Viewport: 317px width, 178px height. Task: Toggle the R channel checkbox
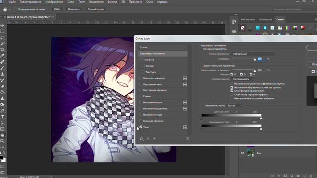(x=232, y=74)
